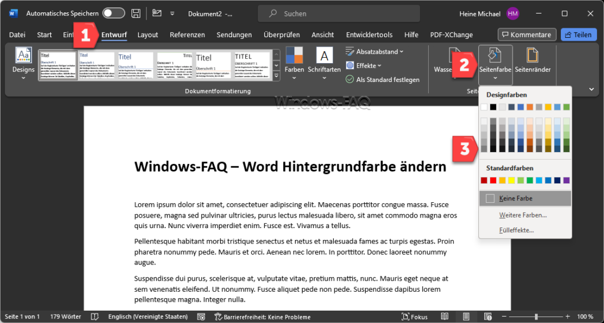604x323 pixels.
Task: Select the uppercase TITEL style set thumbnail
Action: pos(252,65)
